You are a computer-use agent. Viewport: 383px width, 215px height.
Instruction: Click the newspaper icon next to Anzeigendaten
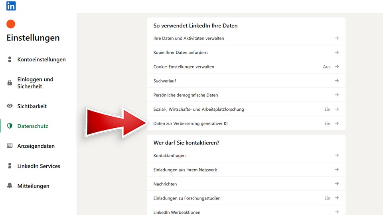(x=10, y=146)
